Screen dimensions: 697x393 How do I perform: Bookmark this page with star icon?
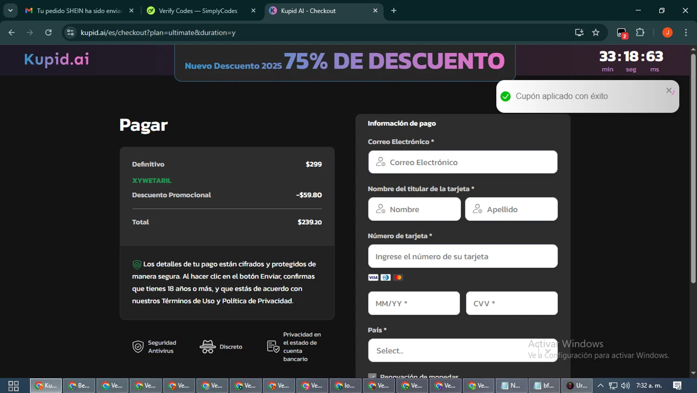tap(596, 32)
